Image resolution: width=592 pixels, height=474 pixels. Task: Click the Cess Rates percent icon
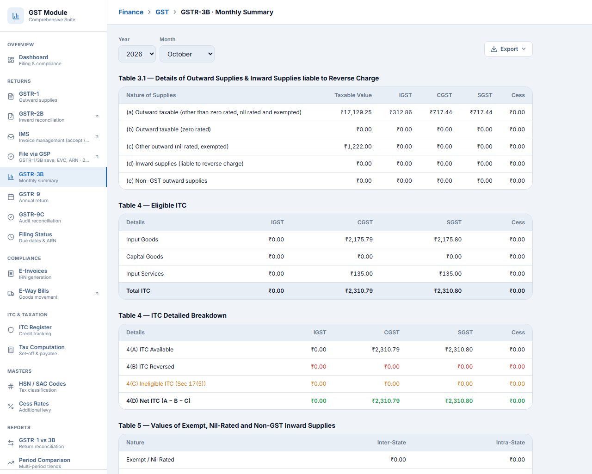tap(11, 406)
